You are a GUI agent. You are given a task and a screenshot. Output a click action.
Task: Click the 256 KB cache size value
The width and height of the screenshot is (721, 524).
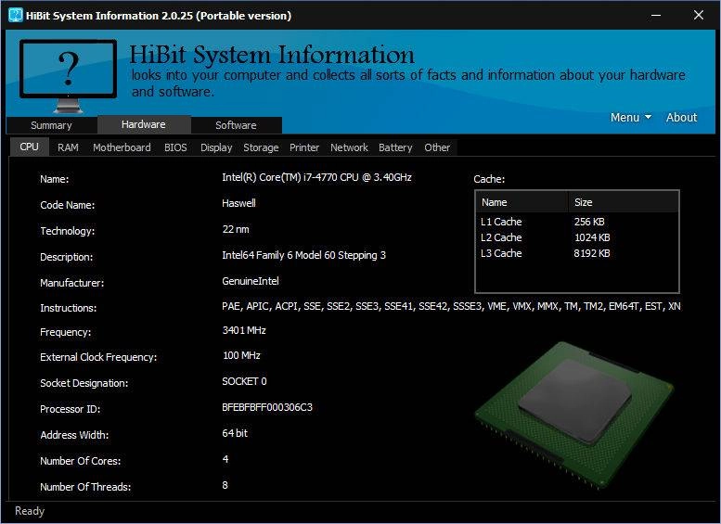pos(589,222)
